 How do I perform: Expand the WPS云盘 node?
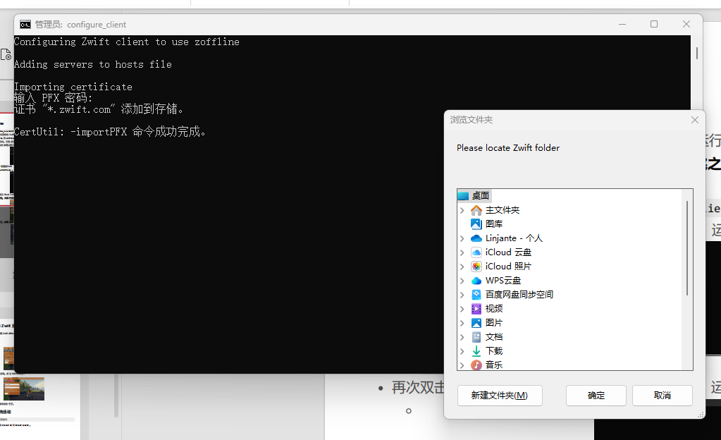462,281
